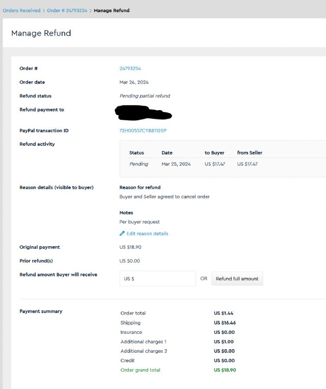The height and width of the screenshot is (389, 326).
Task: Open the Orders Received breadcrumb link
Action: tap(21, 10)
